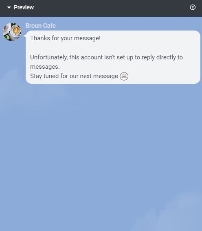Open the help question mark icon
Viewport: 202px width, 231px height.
[193, 7]
